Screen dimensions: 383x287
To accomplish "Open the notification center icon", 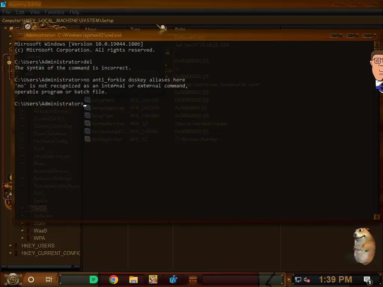I will tap(368, 280).
